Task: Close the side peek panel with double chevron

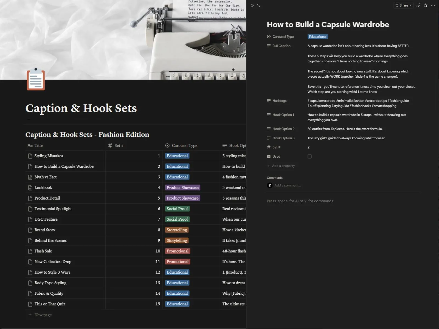Action: point(252,5)
